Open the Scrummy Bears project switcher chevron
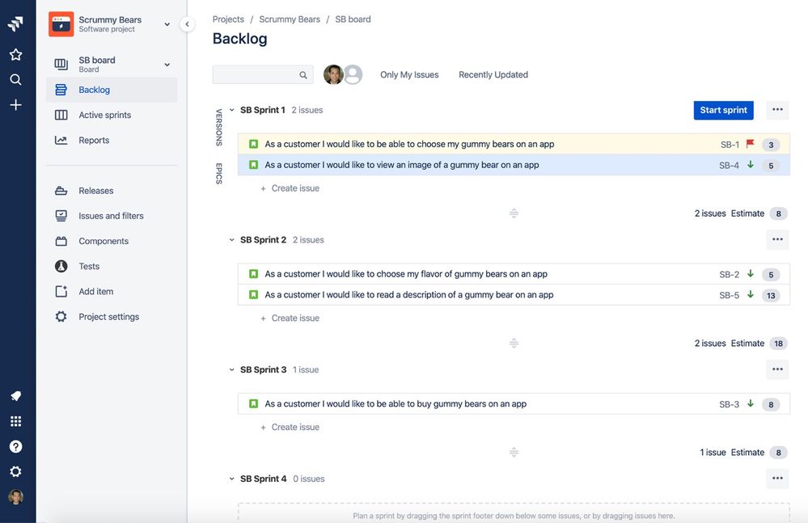The width and height of the screenshot is (808, 523). [x=167, y=23]
